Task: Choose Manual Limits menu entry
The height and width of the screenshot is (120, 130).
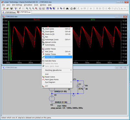Action: [x=57, y=42]
